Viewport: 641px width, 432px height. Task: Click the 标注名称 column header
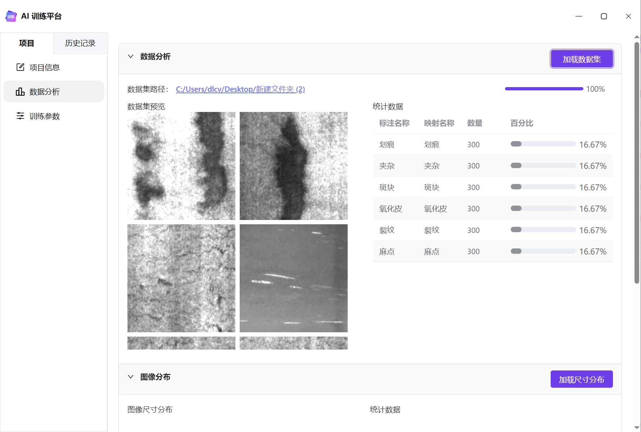pyautogui.click(x=394, y=123)
